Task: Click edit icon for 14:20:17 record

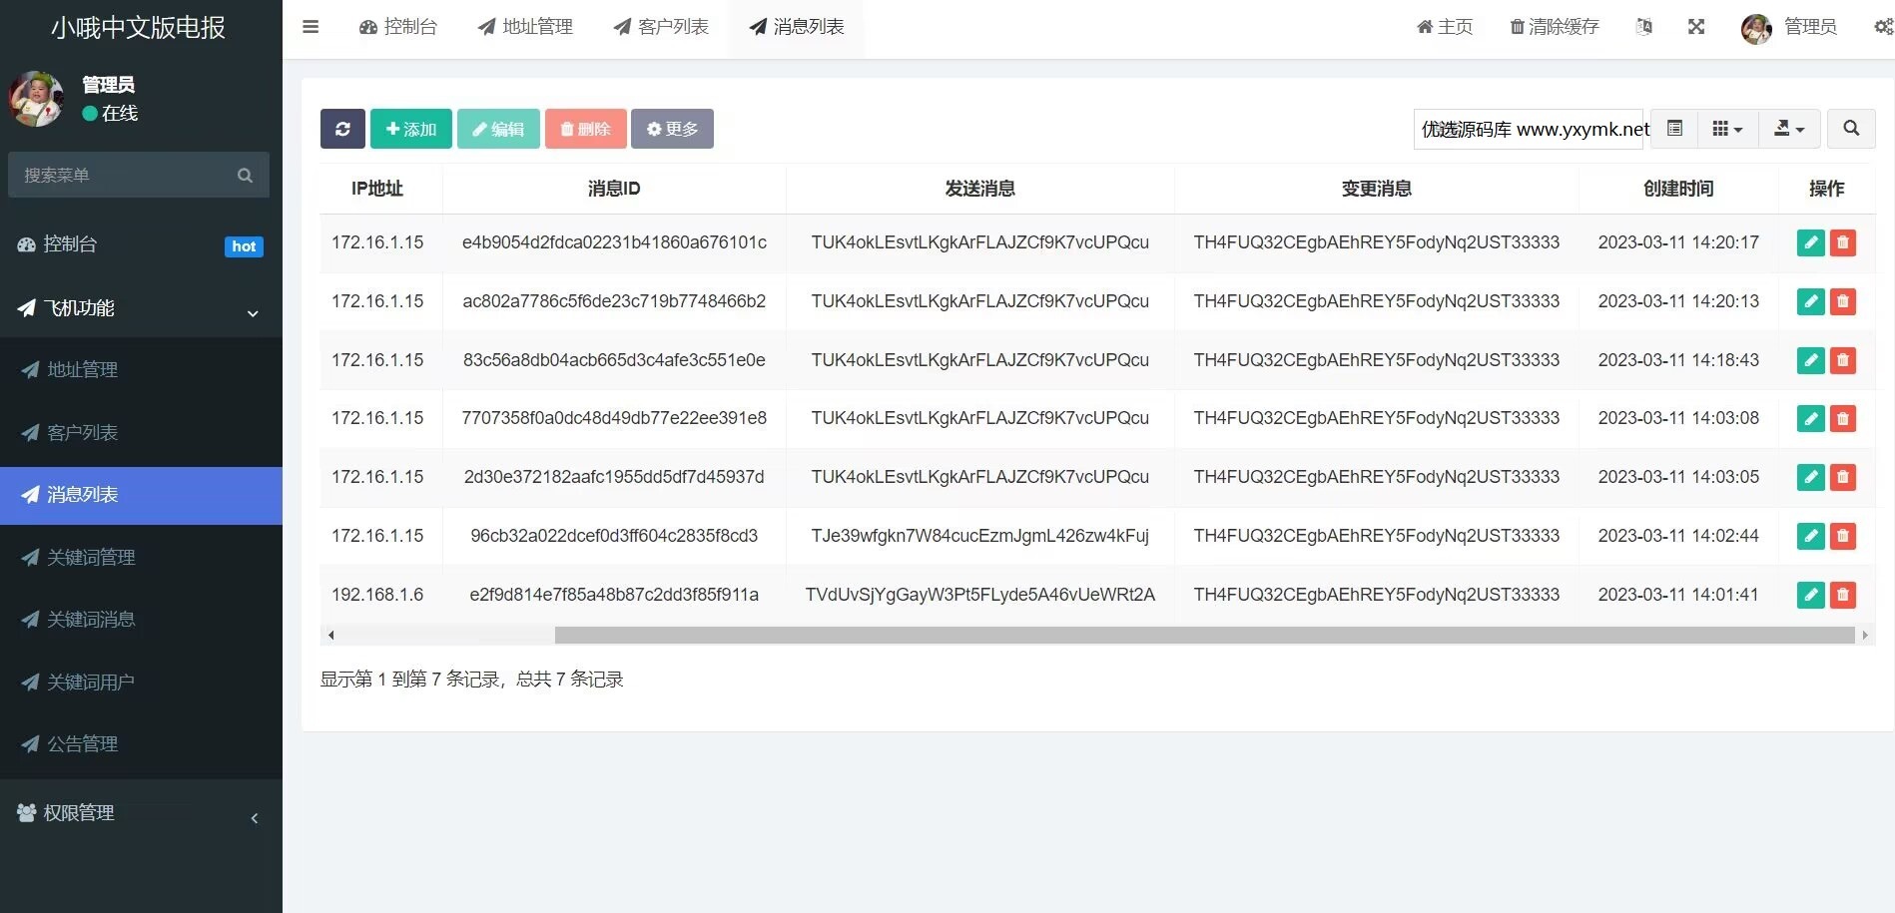Action: [x=1810, y=242]
